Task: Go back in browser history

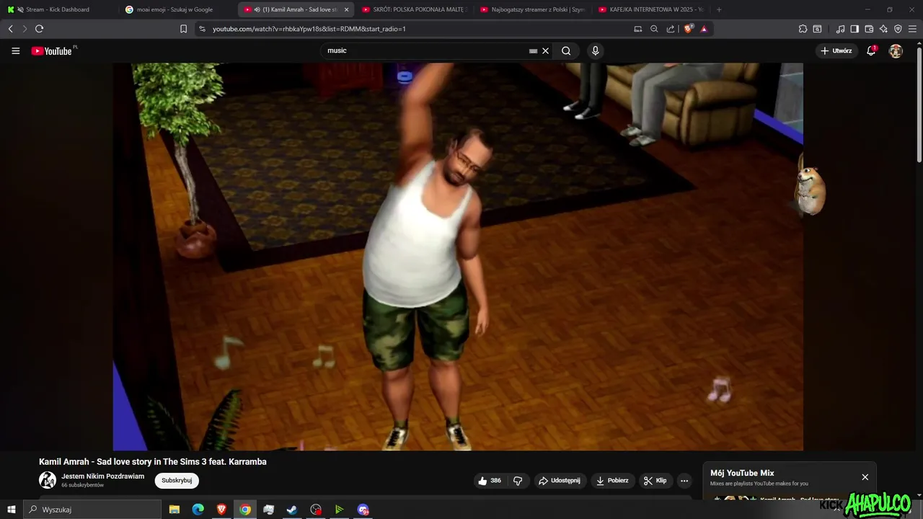Action: click(10, 29)
